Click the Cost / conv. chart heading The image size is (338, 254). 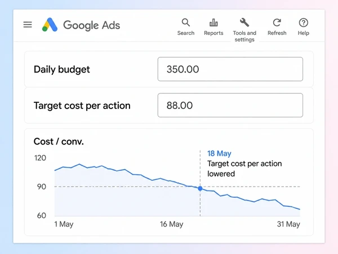click(59, 142)
